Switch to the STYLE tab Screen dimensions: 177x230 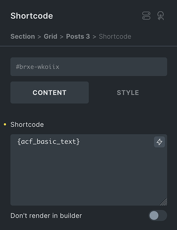pyautogui.click(x=128, y=93)
